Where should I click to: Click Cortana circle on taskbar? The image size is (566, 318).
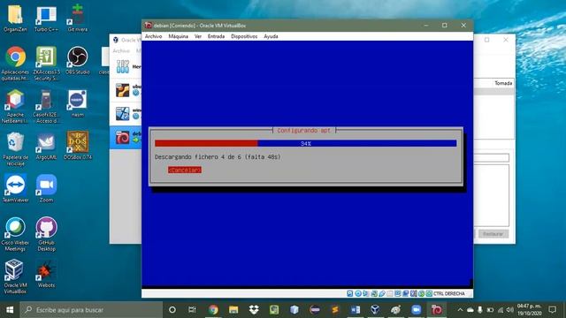tap(172, 310)
